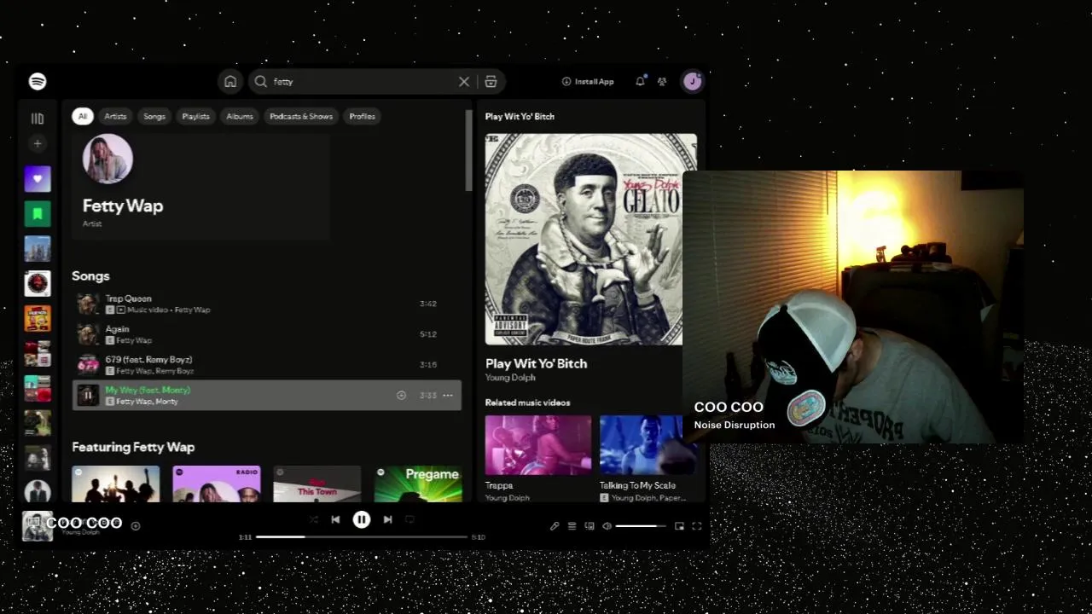Skip to the previous track
Image resolution: width=1092 pixels, height=614 pixels.
(x=335, y=519)
